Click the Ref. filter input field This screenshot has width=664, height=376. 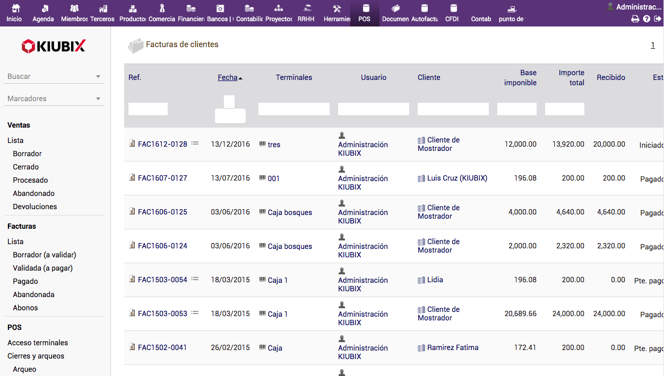coord(148,109)
